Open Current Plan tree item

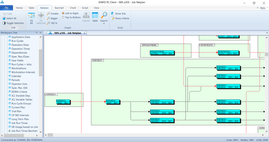click(18, 108)
